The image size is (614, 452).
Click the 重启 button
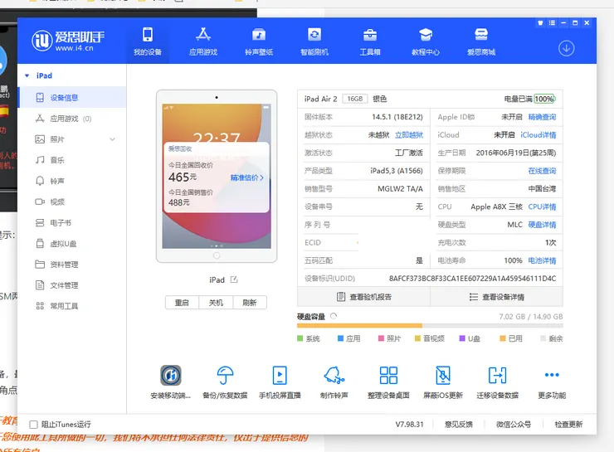[x=182, y=303]
